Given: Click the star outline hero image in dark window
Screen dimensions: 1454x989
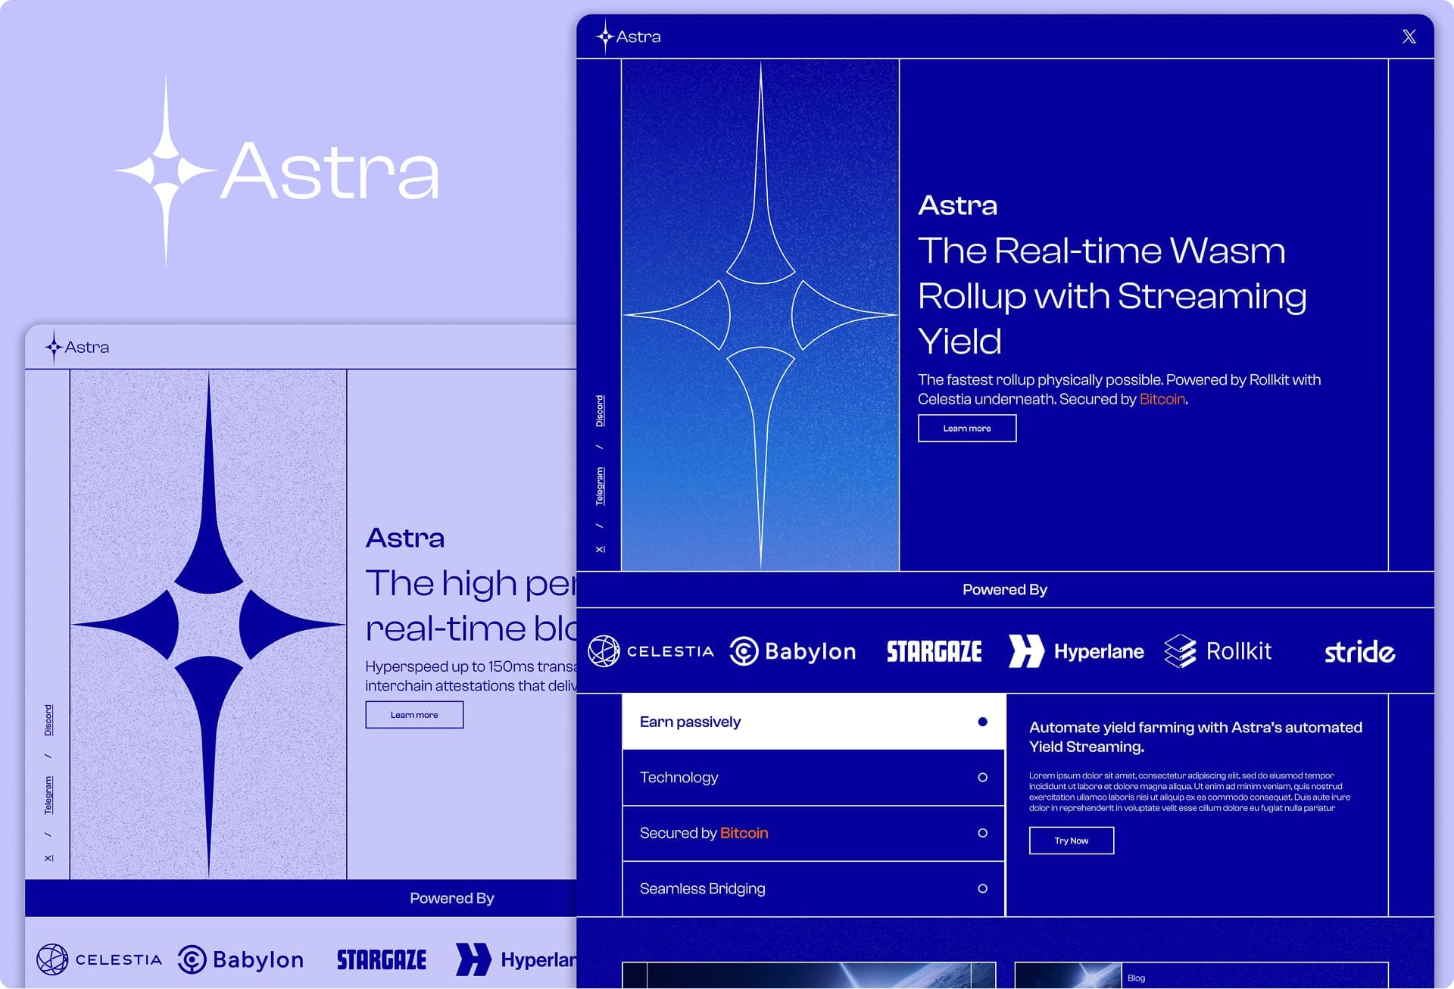Looking at the screenshot, I should click(760, 315).
